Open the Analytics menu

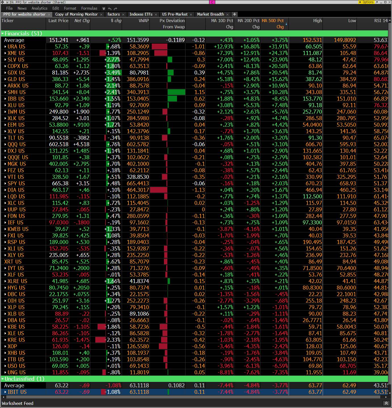click(x=39, y=8)
